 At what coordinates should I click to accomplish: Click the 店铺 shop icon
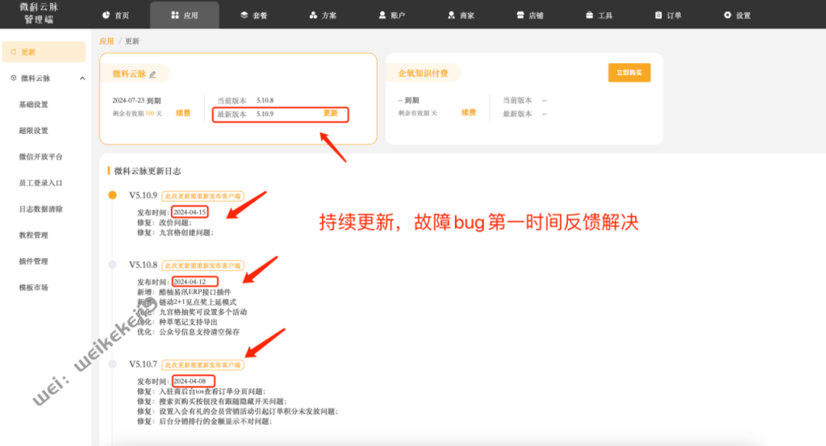click(520, 15)
